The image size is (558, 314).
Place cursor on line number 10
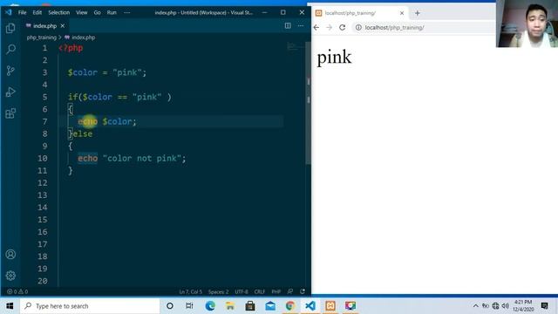[x=43, y=158]
